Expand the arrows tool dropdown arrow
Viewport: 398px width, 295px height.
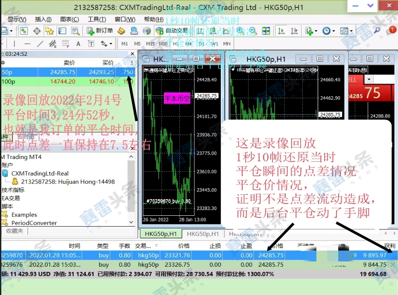pyautogui.click(x=111, y=44)
